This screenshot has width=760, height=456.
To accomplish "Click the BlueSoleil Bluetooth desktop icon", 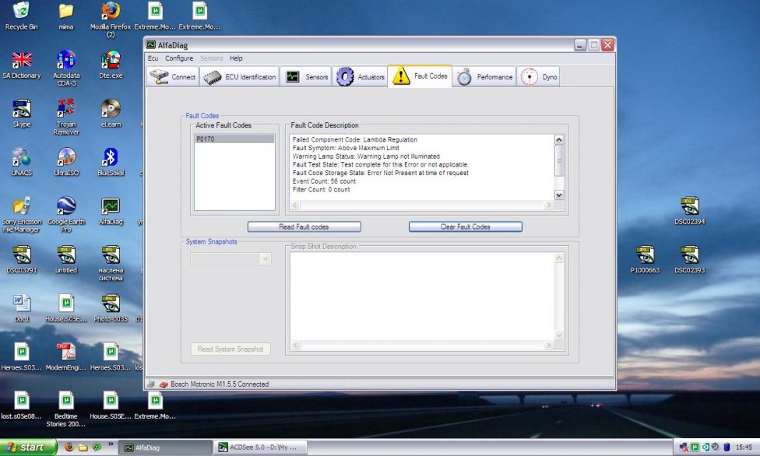I will (111, 158).
